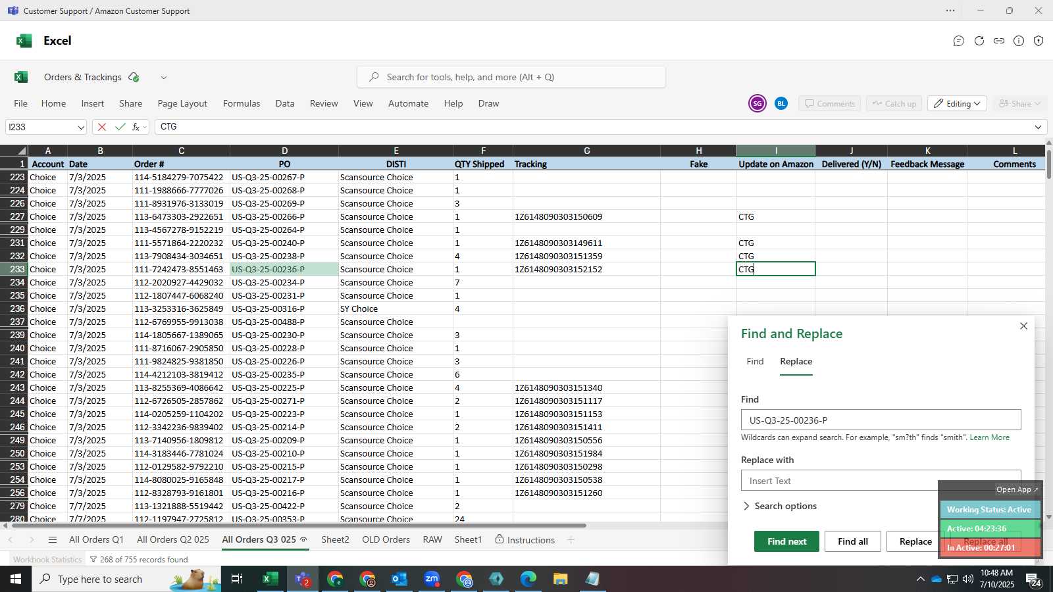Image resolution: width=1053 pixels, height=592 pixels.
Task: Open the Editing mode dropdown
Action: (x=957, y=103)
